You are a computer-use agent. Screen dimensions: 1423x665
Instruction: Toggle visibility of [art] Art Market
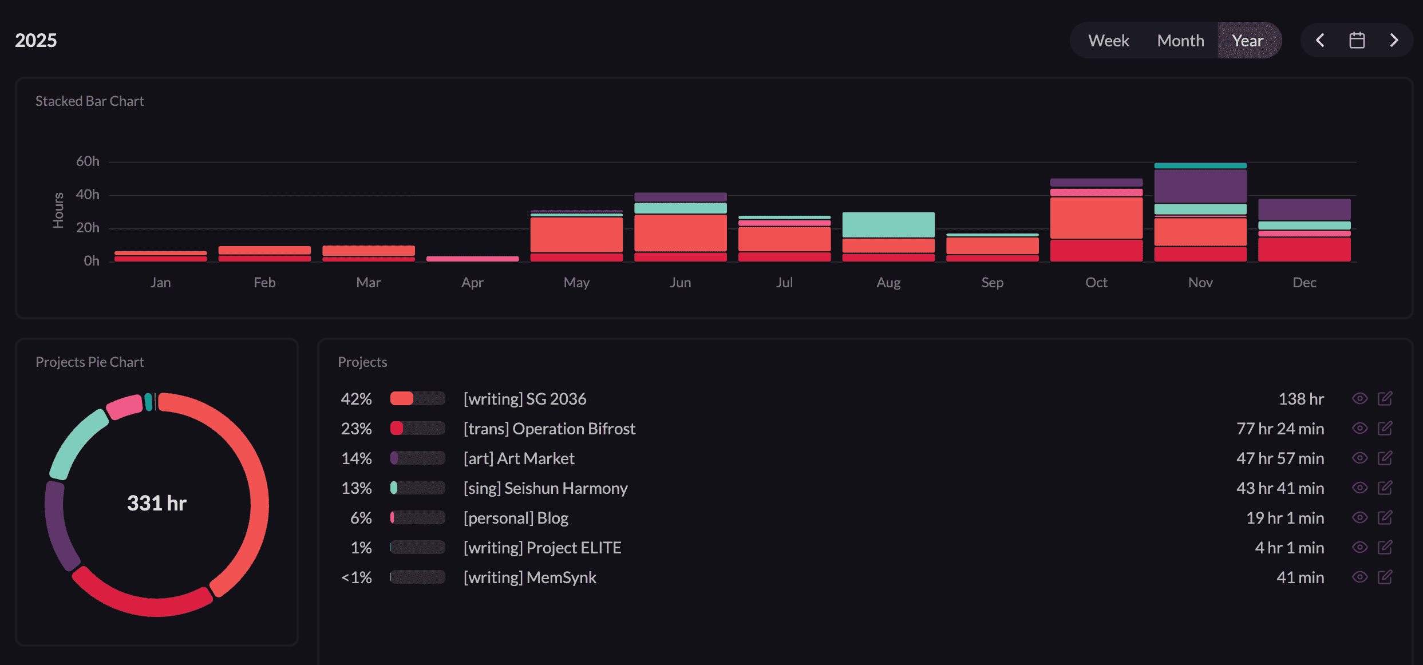[x=1360, y=458]
